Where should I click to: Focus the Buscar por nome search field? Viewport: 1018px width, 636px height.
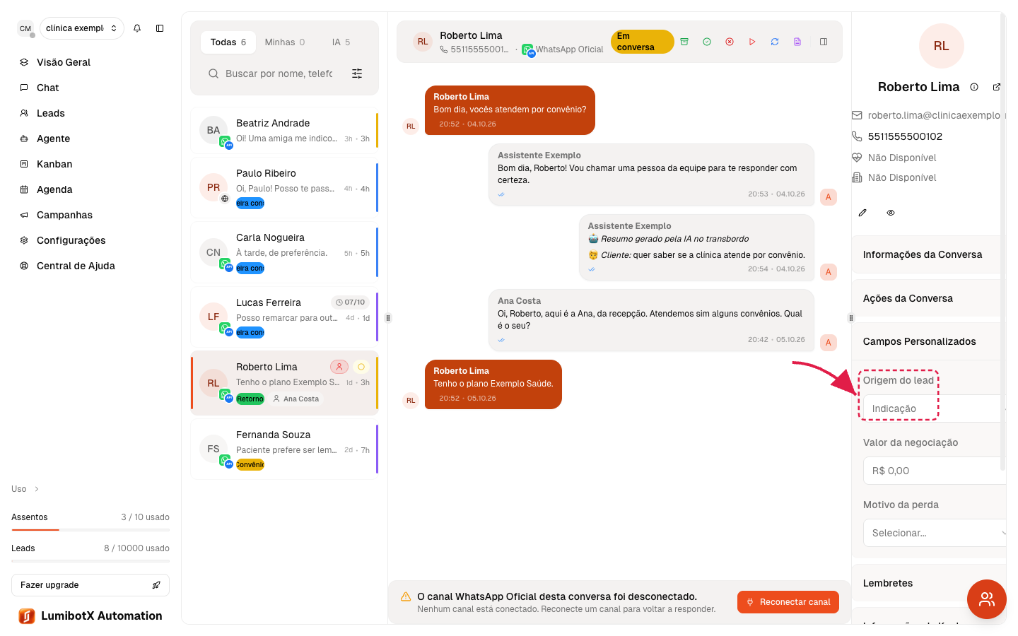click(279, 73)
